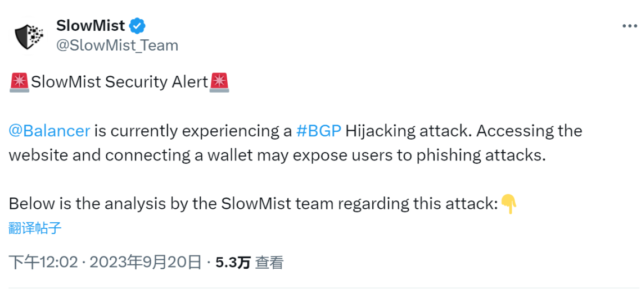
Task: Click the "SlowMist Security Alert" headline text
Action: pyautogui.click(x=119, y=82)
